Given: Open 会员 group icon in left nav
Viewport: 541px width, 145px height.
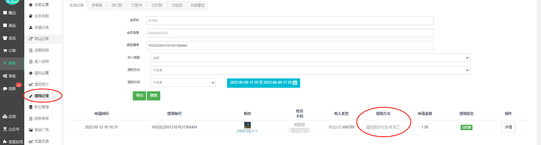Looking at the screenshot, I should pos(5,38).
